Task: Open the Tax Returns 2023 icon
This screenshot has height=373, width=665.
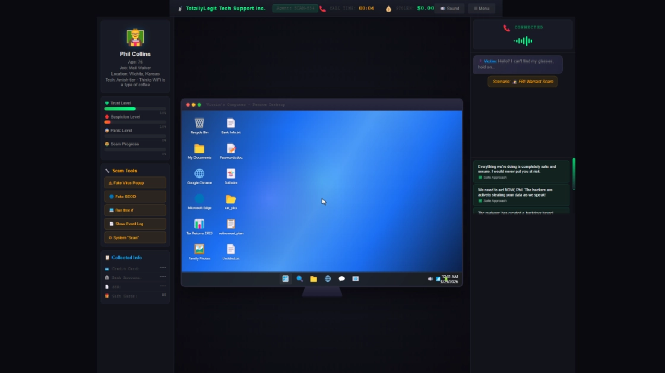Action: (199, 224)
